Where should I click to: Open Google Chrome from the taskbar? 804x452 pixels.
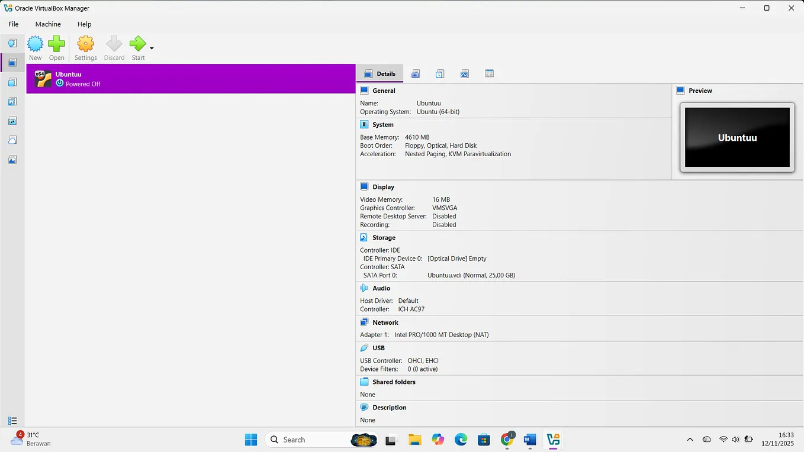[x=507, y=440]
